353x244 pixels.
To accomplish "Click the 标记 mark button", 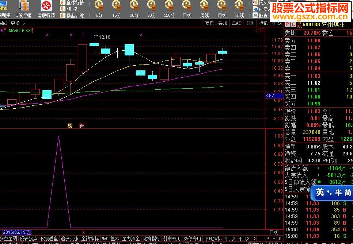I will point(263,23).
